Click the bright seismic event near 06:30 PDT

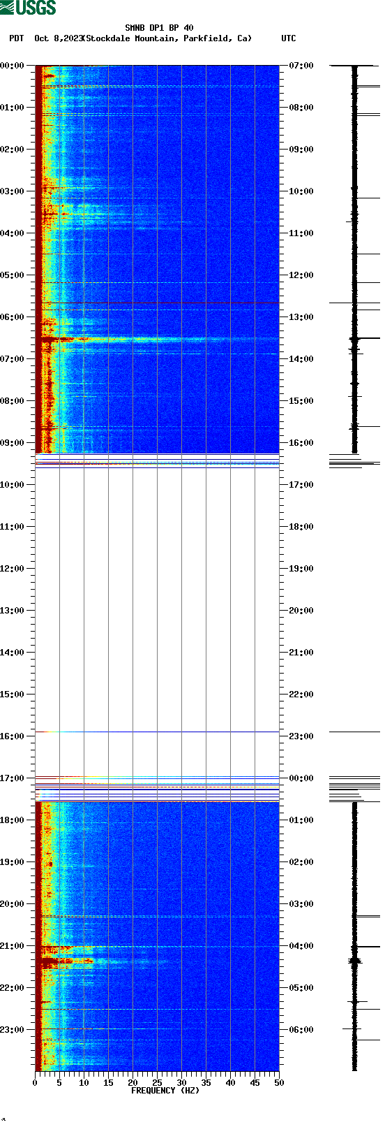[157, 339]
